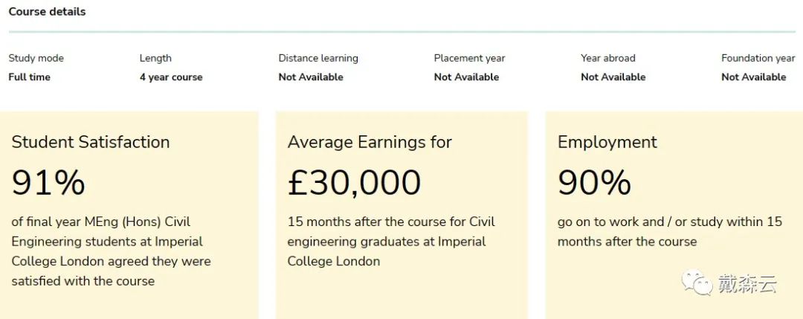Click the 90% employment figure
This screenshot has width=803, height=319.
(594, 182)
